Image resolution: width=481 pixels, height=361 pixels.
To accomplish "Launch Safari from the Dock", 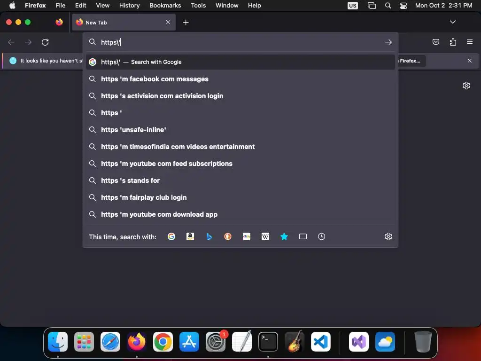I will (110, 342).
